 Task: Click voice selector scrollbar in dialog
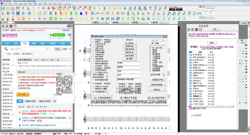click(x=158, y=40)
